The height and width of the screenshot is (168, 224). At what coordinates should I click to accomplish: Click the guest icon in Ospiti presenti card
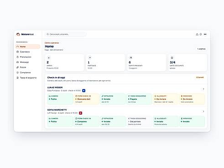click(131, 58)
